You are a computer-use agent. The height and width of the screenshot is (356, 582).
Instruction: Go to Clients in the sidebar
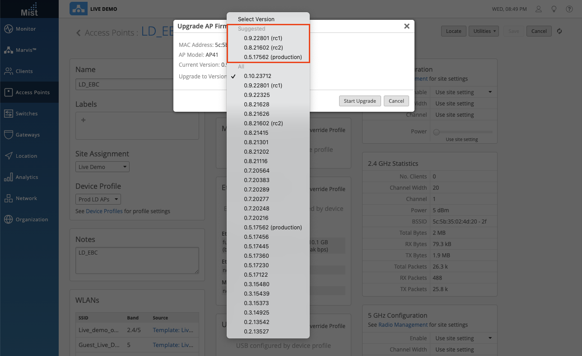(x=29, y=71)
